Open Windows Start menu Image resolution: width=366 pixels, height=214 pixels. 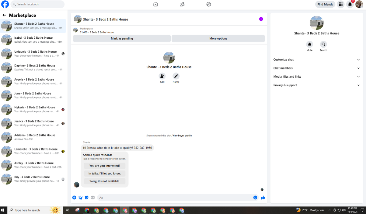3,210
